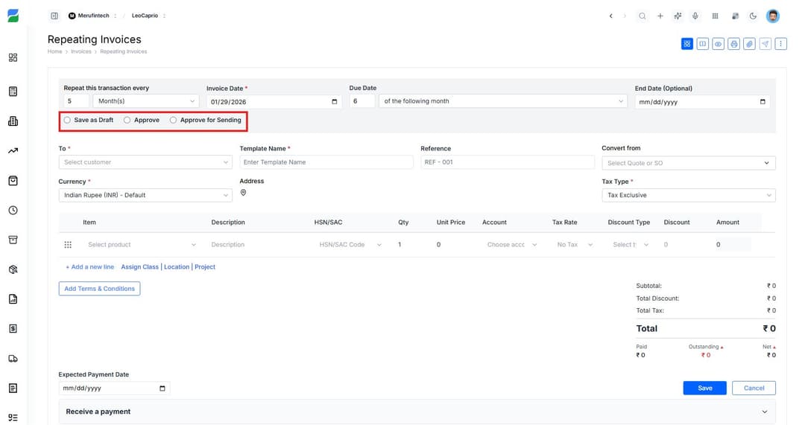The height and width of the screenshot is (425, 805).
Task: Open Convert from Quote or SO dropdown
Action: point(689,163)
